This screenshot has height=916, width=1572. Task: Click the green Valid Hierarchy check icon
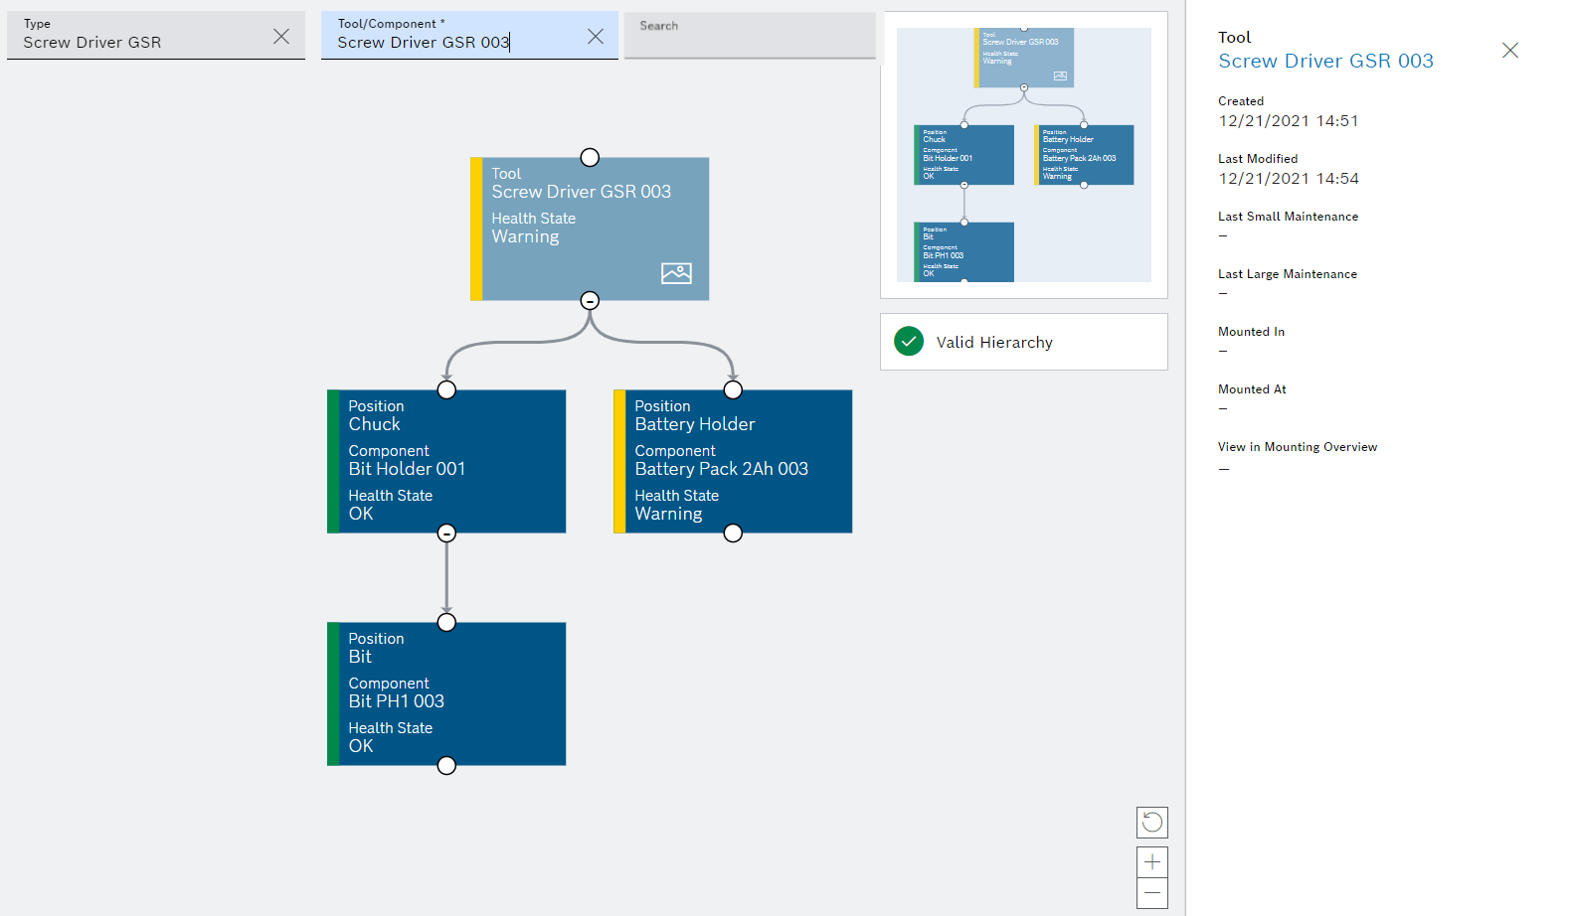pyautogui.click(x=909, y=342)
